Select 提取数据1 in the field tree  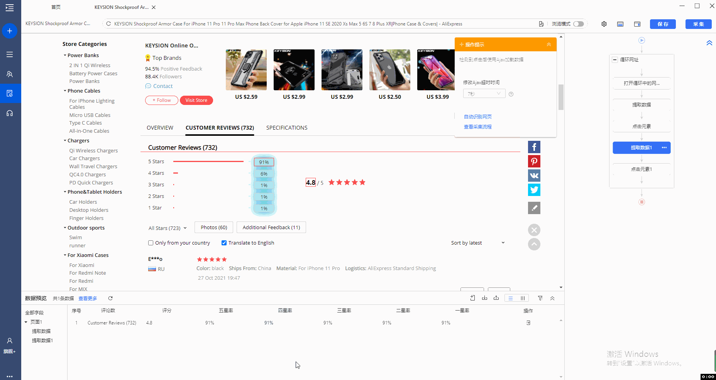click(x=42, y=341)
